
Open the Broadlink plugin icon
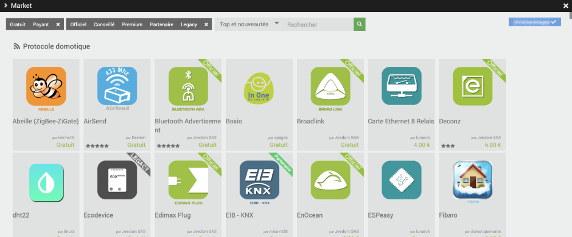331,87
